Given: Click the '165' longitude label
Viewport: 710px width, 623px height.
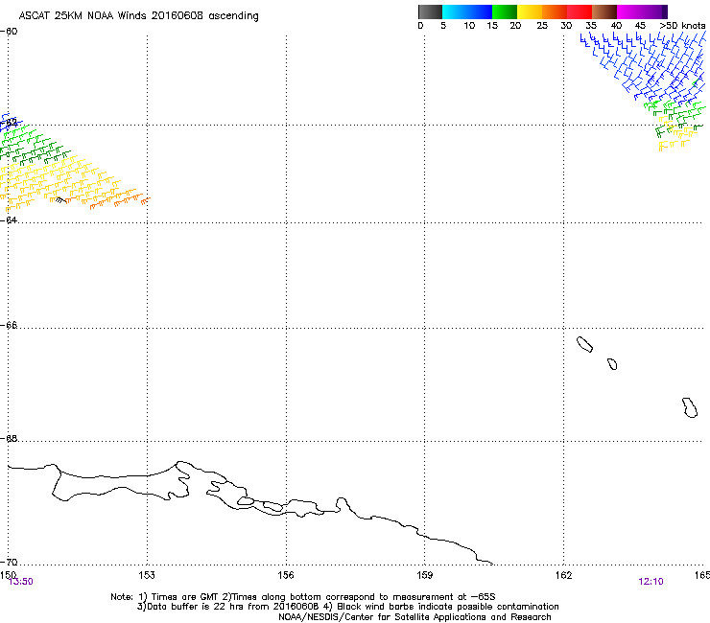Looking at the screenshot, I should tap(702, 575).
